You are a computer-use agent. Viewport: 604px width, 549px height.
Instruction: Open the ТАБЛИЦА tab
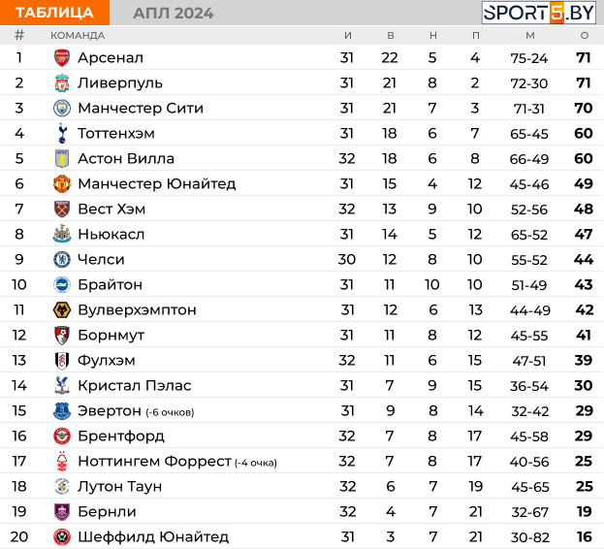(x=54, y=13)
